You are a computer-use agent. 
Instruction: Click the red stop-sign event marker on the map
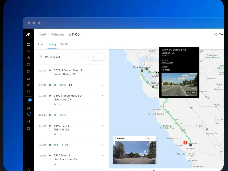(x=185, y=142)
